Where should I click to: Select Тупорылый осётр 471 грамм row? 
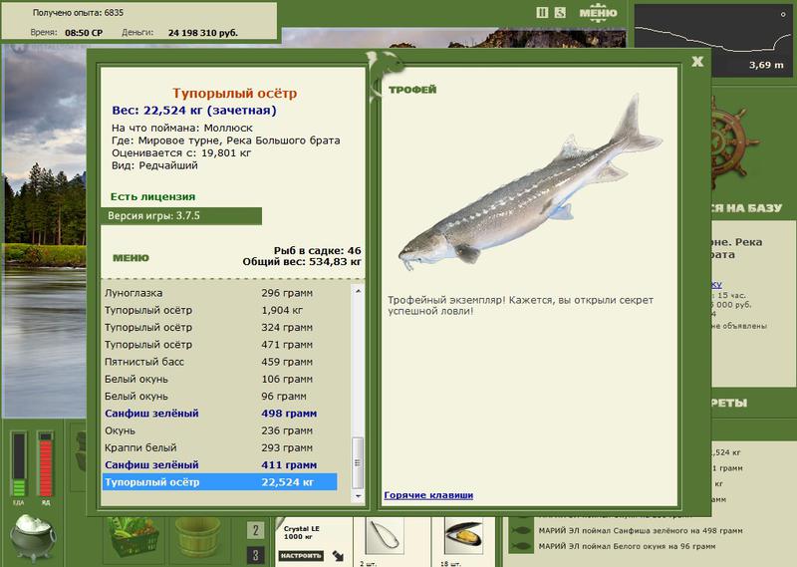(219, 345)
